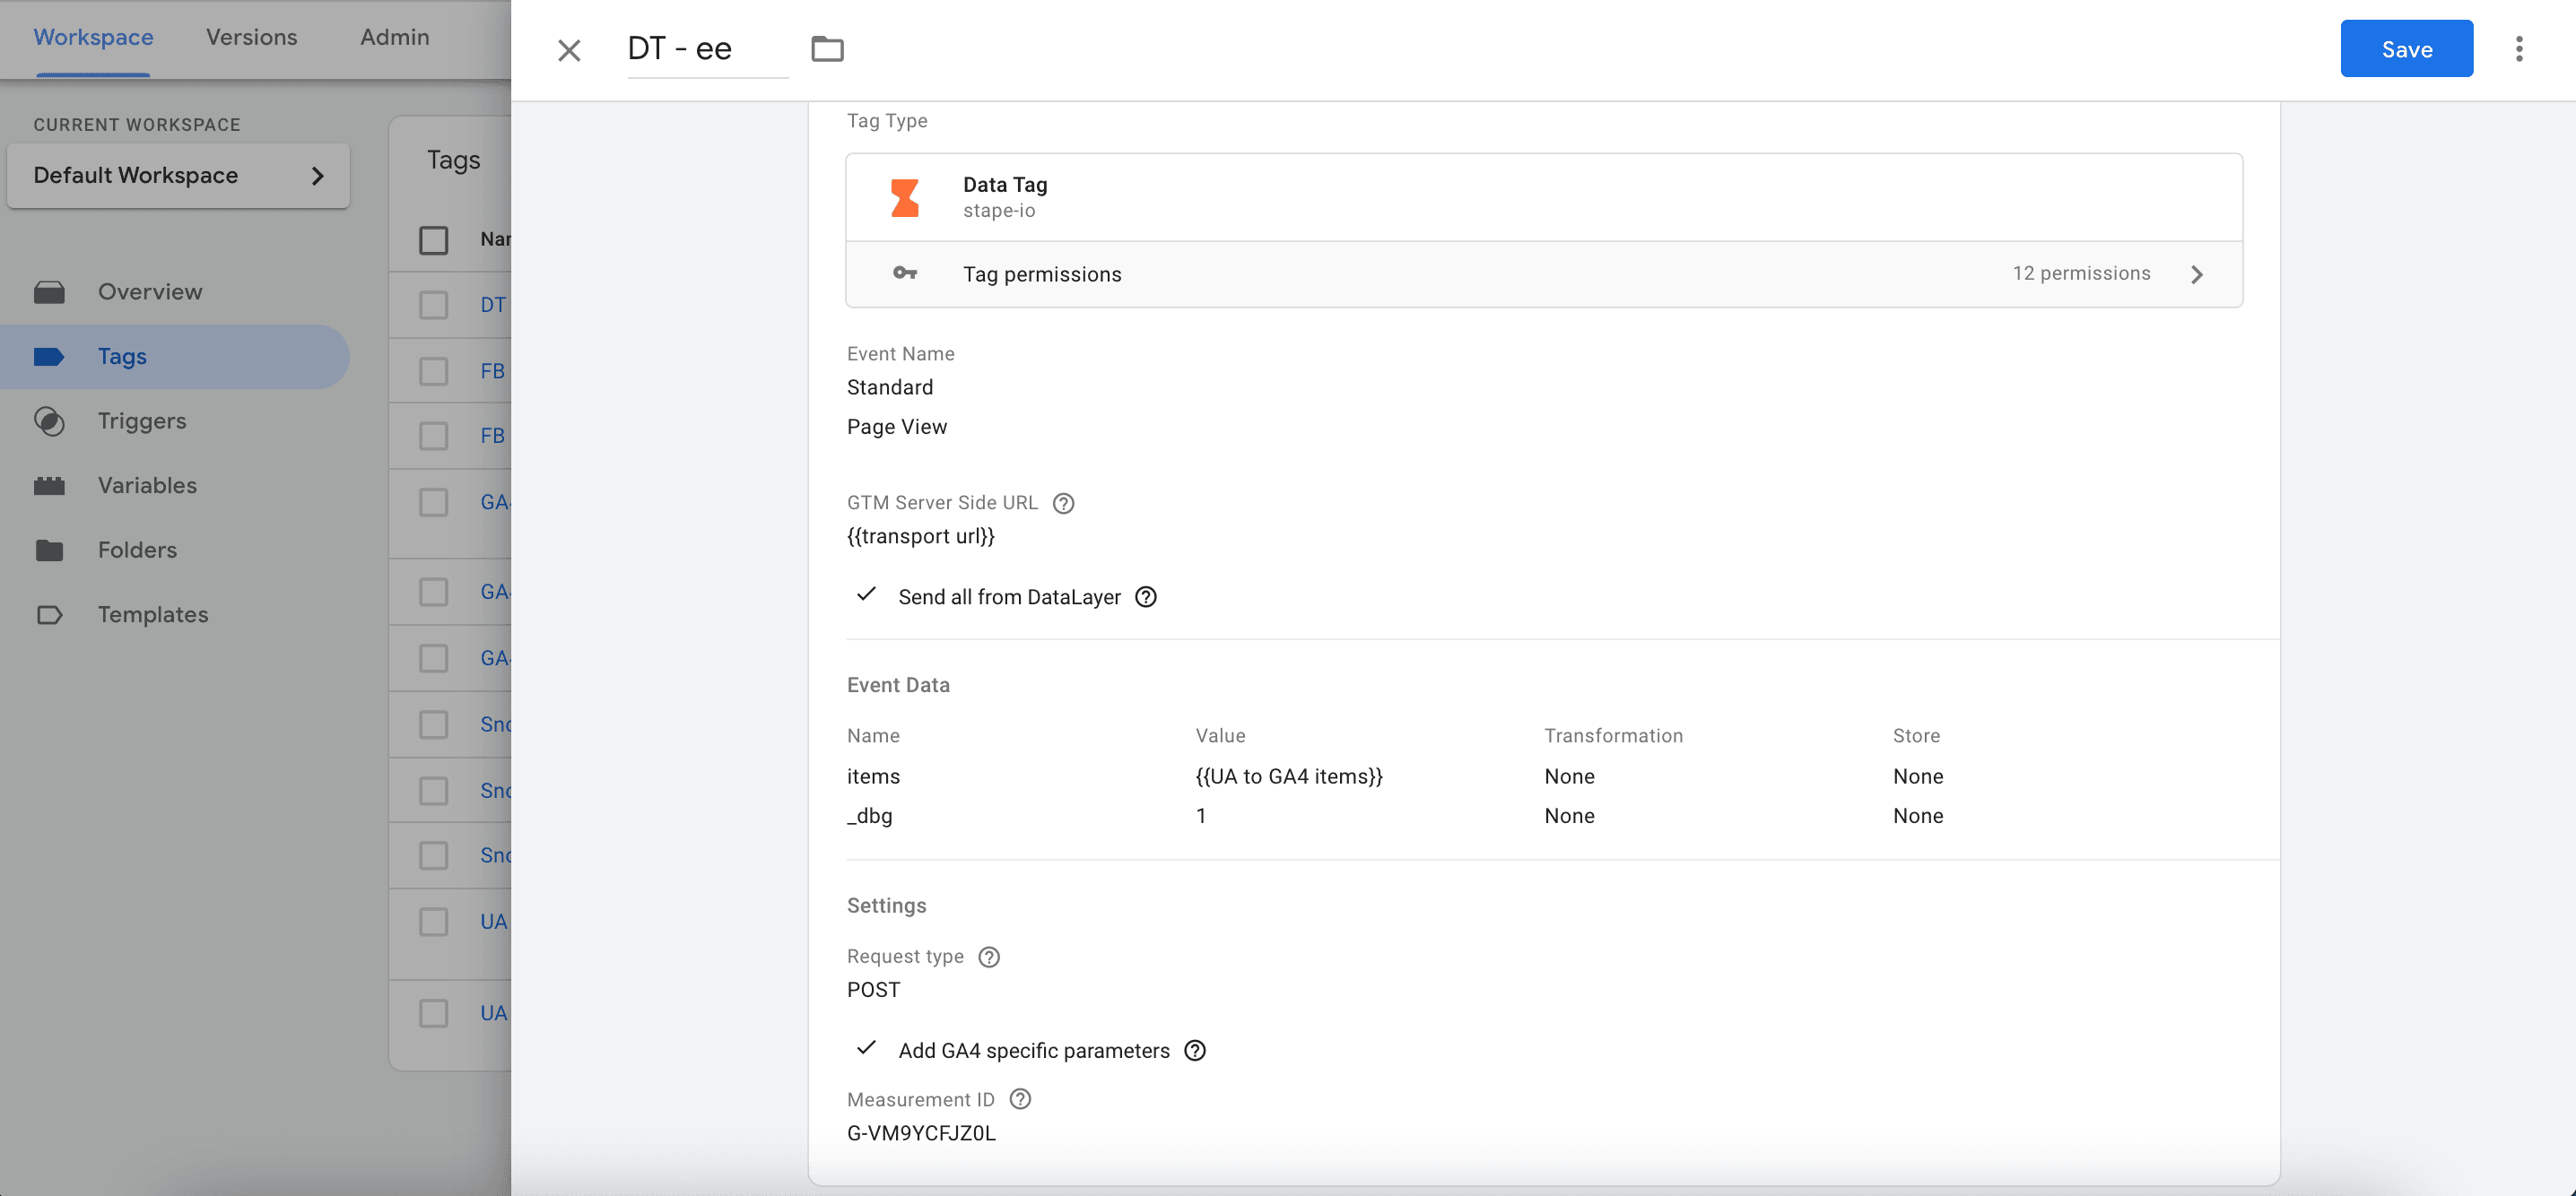
Task: Open the Admin tab
Action: pyautogui.click(x=394, y=37)
